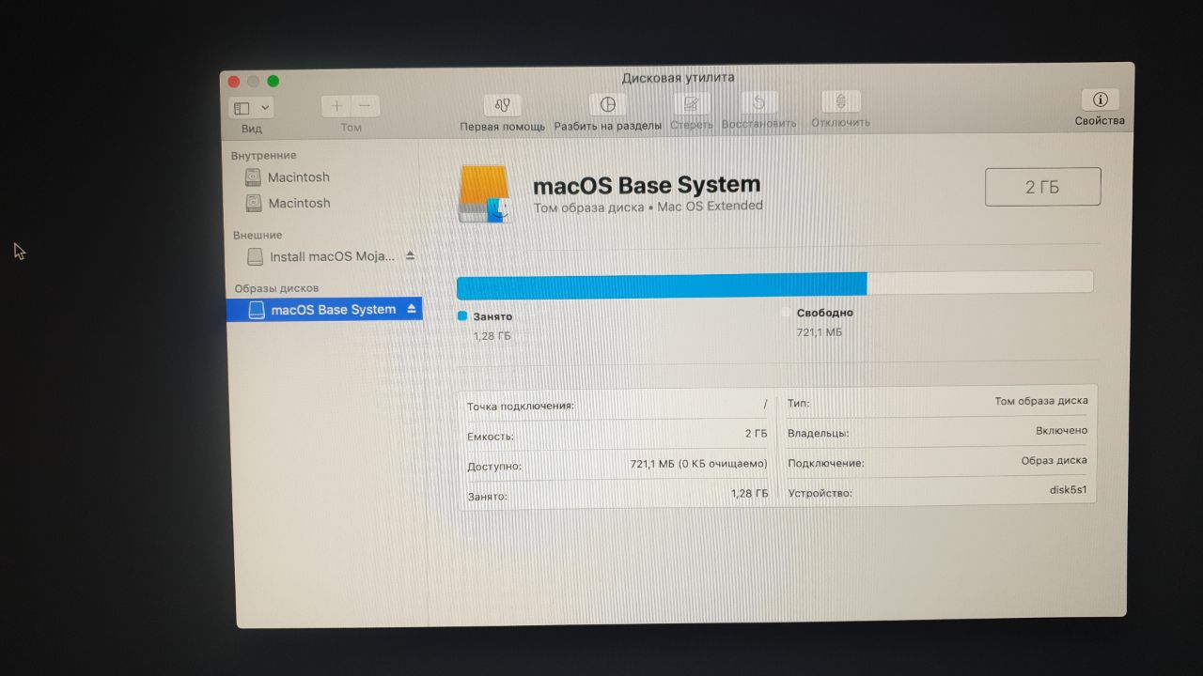Click the Внешние section header

click(258, 235)
